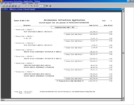The width and height of the screenshot is (134, 105).
Task: Close the C004 Billed in a Given Period Report window
Action: pos(123,9)
